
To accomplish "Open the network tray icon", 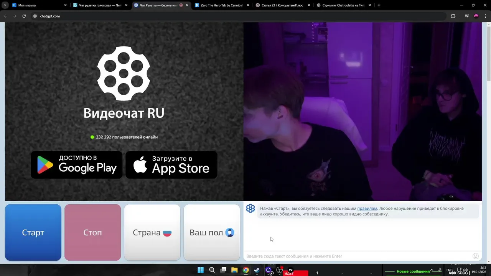I will tap(459, 270).
